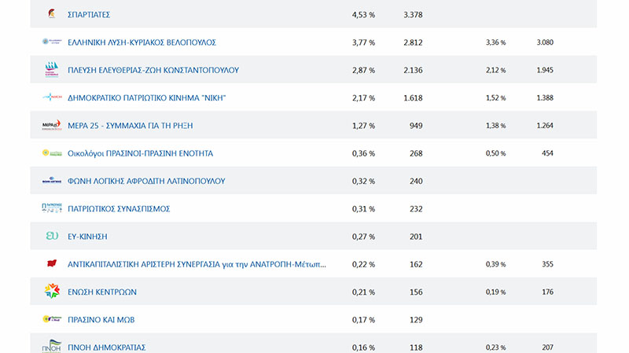Click the ΠΝΟΗ ΔΗΜΟΚΡΑΤΙΑΣ party logo
This screenshot has height=353, width=629.
[51, 347]
